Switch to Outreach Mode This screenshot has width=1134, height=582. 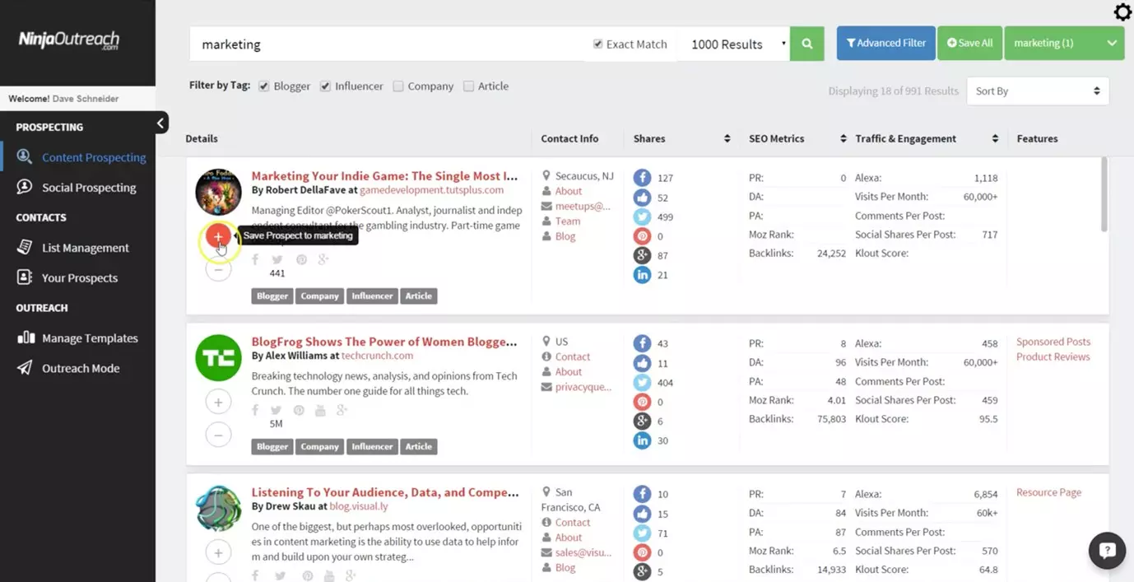click(80, 369)
